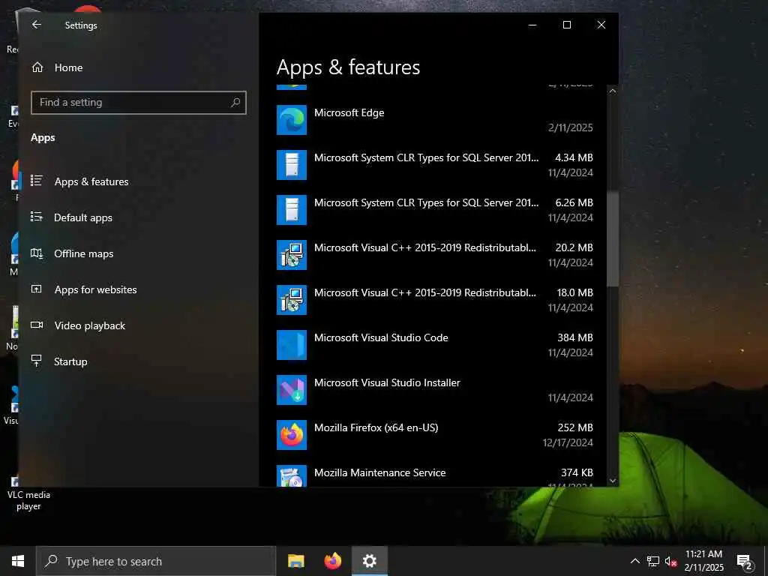This screenshot has height=576, width=768.
Task: Open Apps for websites section
Action: [139, 289]
